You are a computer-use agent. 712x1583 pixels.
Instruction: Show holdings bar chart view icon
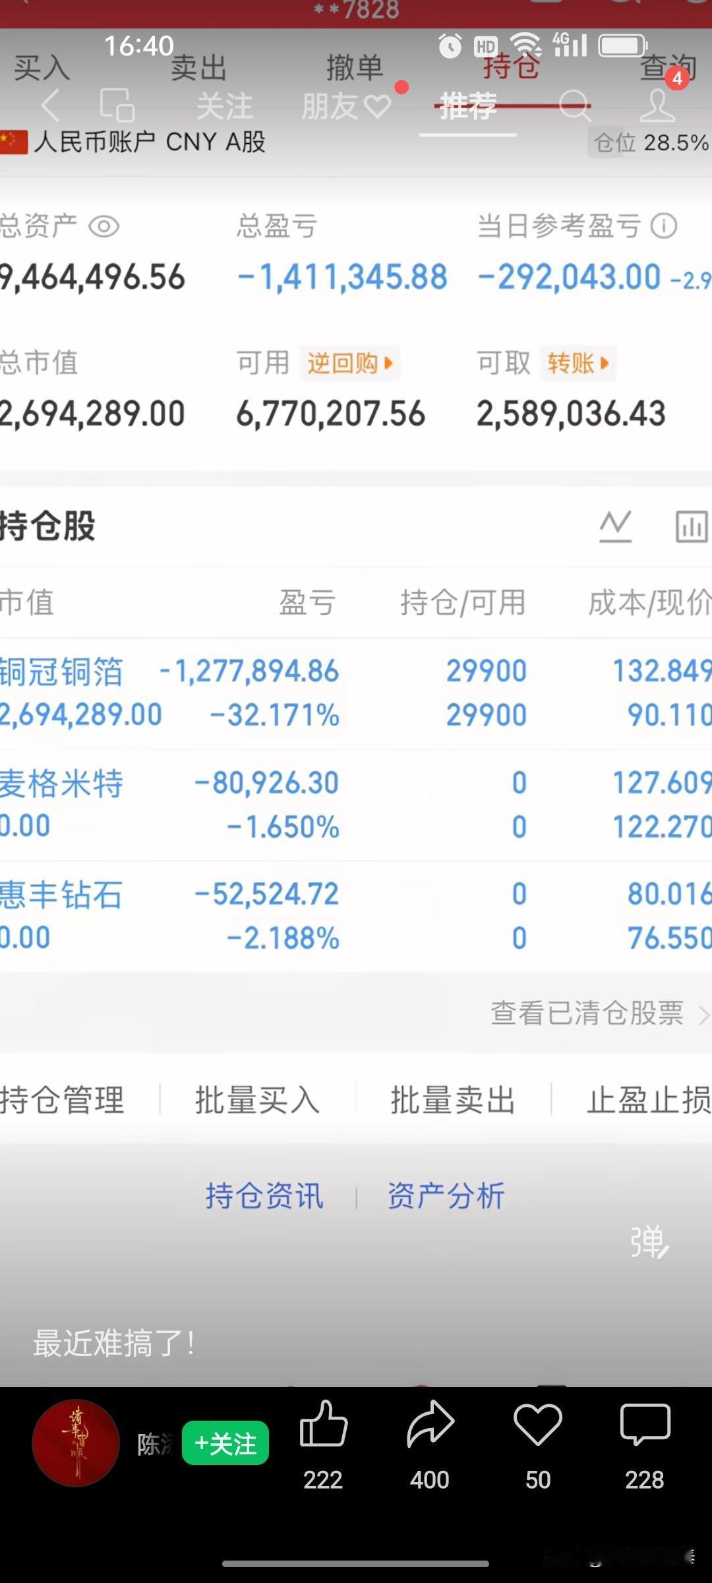pyautogui.click(x=692, y=526)
